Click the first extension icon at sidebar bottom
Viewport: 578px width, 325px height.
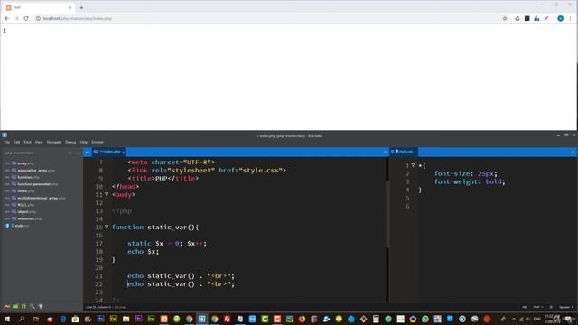(6, 306)
